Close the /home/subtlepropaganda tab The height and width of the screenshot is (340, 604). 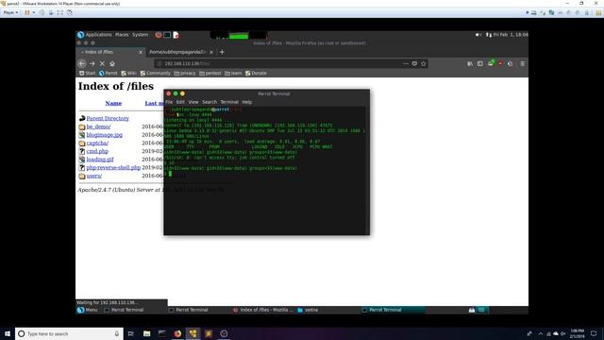pos(211,52)
